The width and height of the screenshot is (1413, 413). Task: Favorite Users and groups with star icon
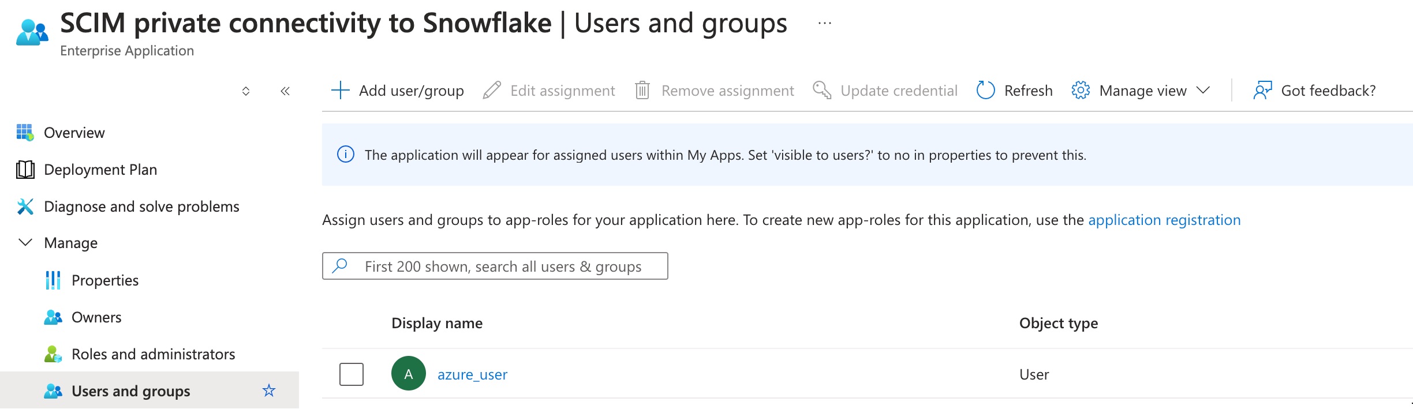click(269, 391)
